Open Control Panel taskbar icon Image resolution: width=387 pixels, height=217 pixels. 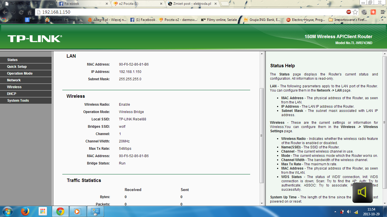tap(95, 211)
